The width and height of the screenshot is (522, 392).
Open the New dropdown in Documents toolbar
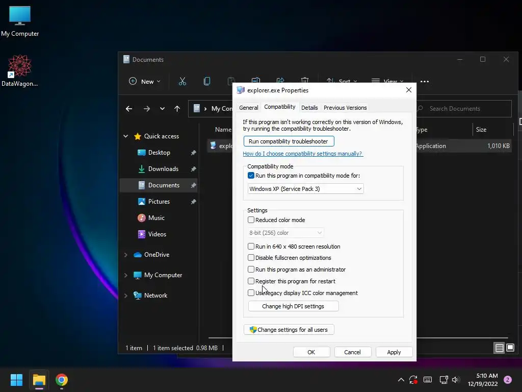click(145, 81)
